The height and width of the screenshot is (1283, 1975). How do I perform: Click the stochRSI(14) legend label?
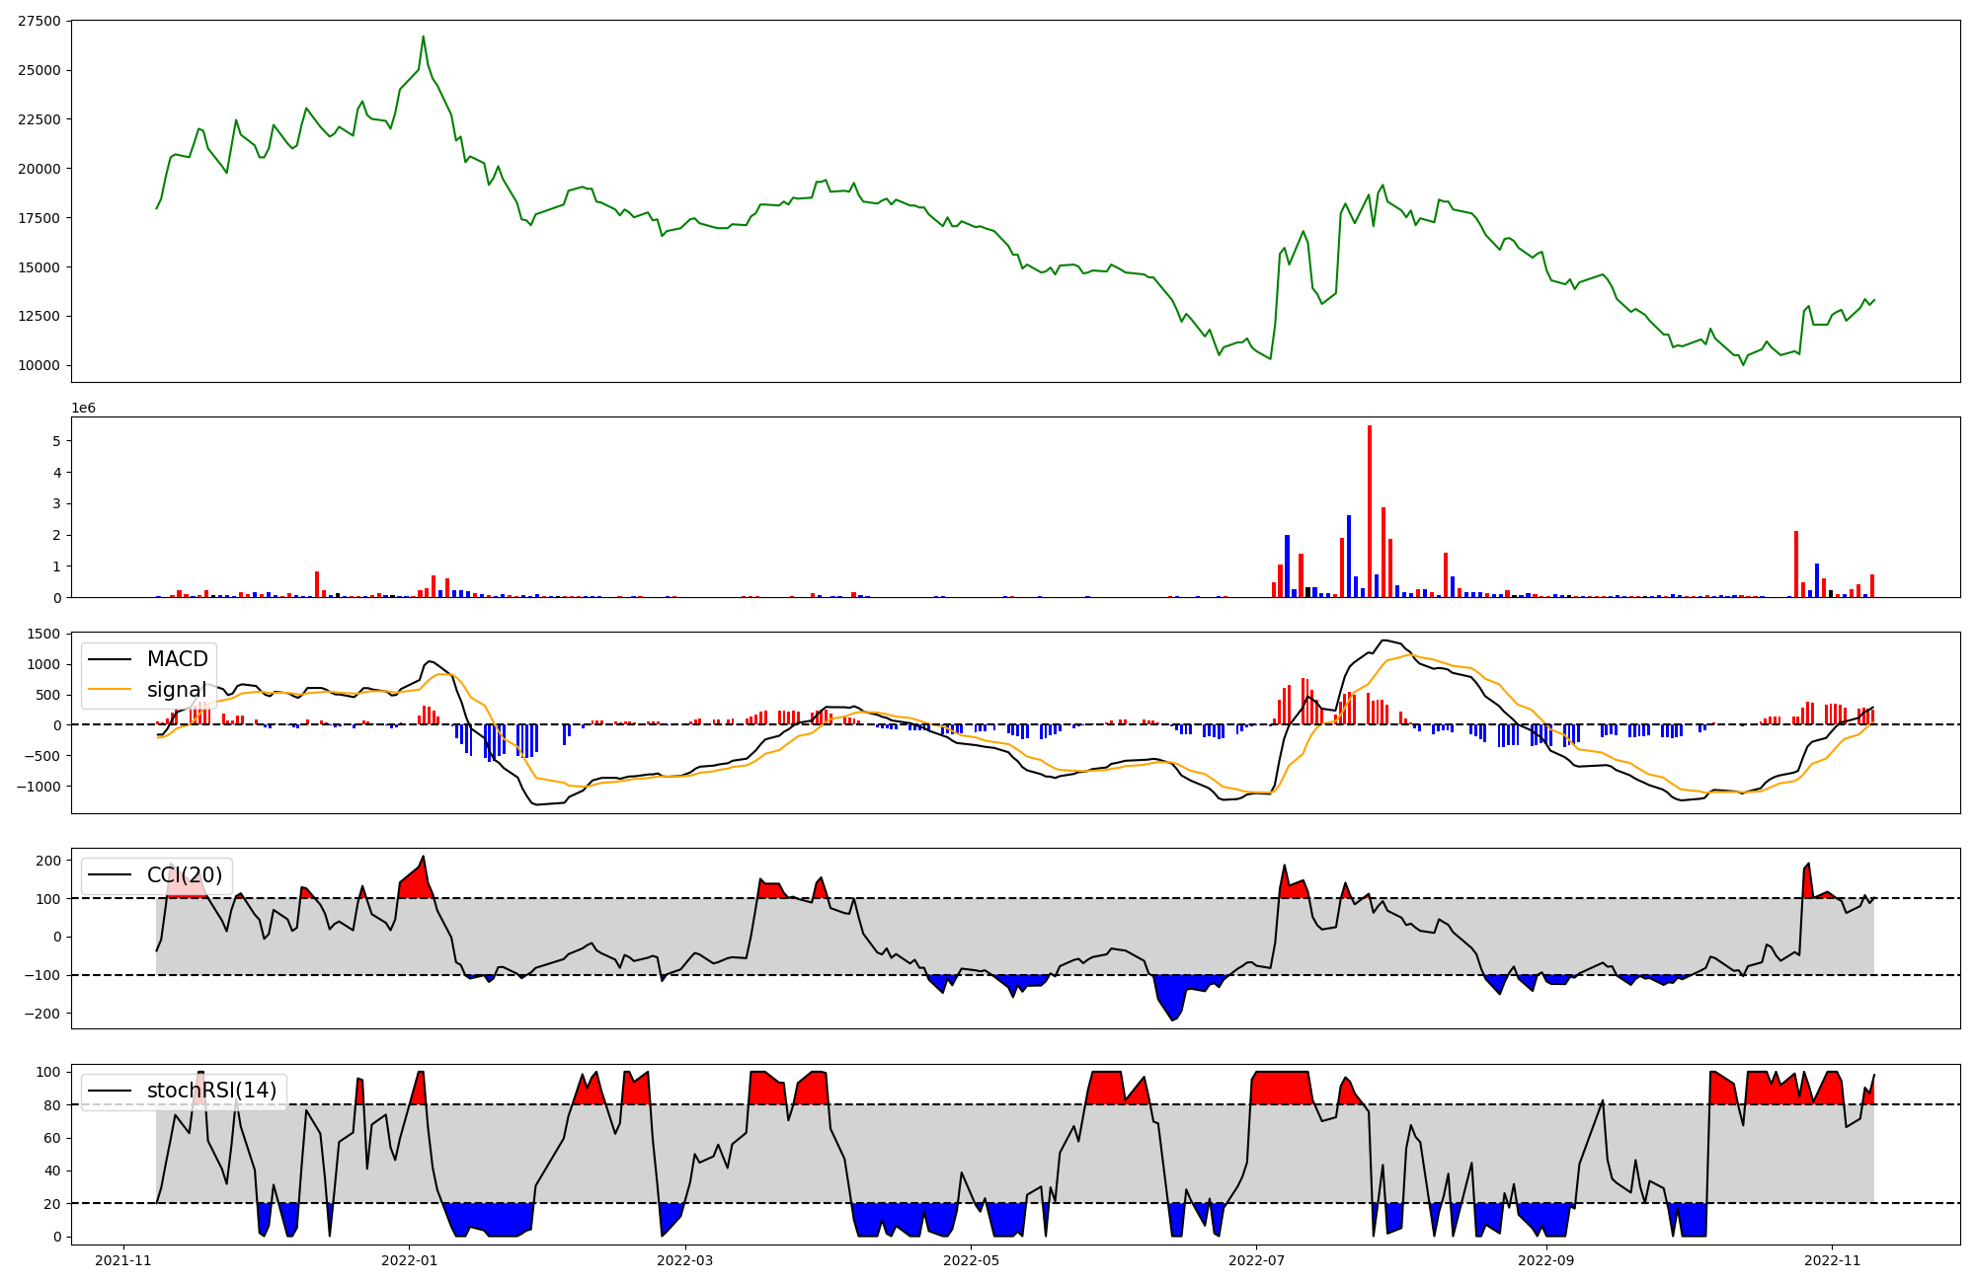pos(211,1091)
